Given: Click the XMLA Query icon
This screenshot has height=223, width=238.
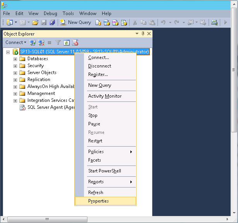Looking at the screenshot, I should coord(124,22).
